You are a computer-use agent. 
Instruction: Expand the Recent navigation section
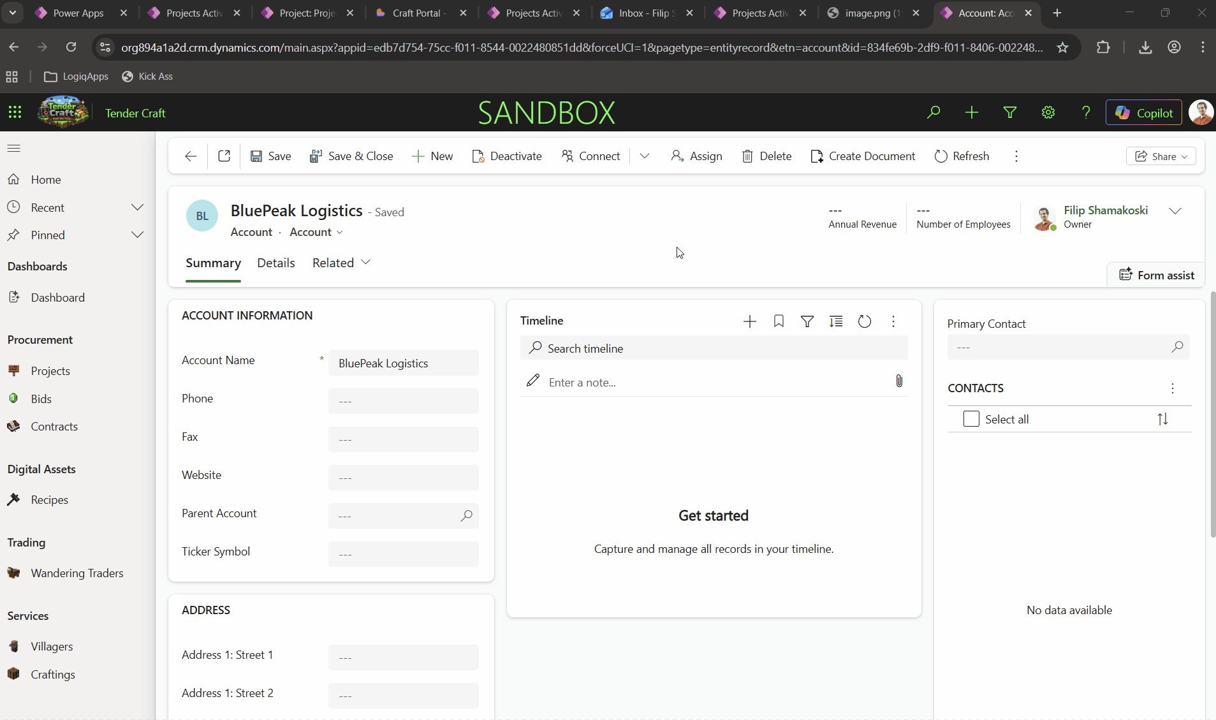click(x=137, y=208)
